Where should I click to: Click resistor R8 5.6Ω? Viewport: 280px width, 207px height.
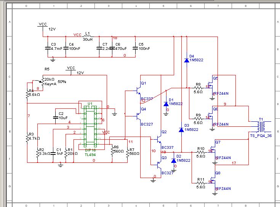click(x=198, y=88)
